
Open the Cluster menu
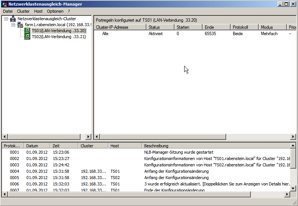23,11
